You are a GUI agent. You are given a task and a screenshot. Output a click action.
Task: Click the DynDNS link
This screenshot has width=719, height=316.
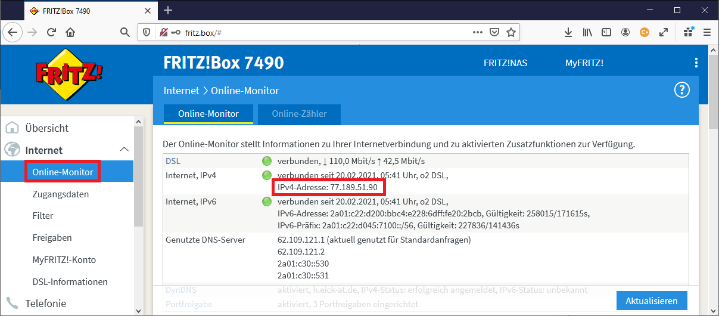[x=181, y=290]
